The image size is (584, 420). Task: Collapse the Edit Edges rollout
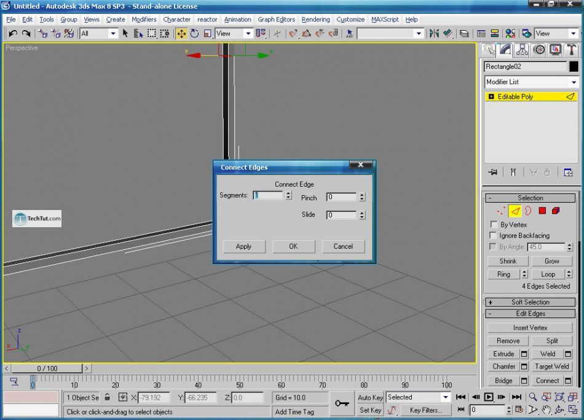click(531, 314)
